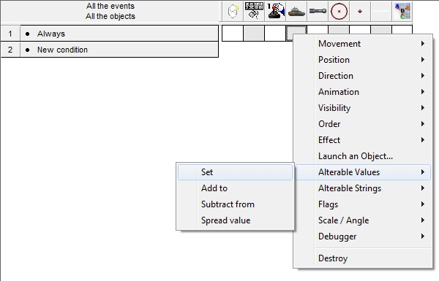439x281 pixels.
Task: Expand the Debugger submenu
Action: click(x=363, y=236)
